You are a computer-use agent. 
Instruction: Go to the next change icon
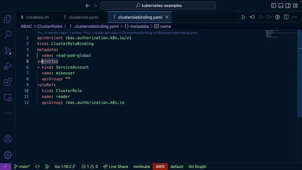(x=269, y=17)
